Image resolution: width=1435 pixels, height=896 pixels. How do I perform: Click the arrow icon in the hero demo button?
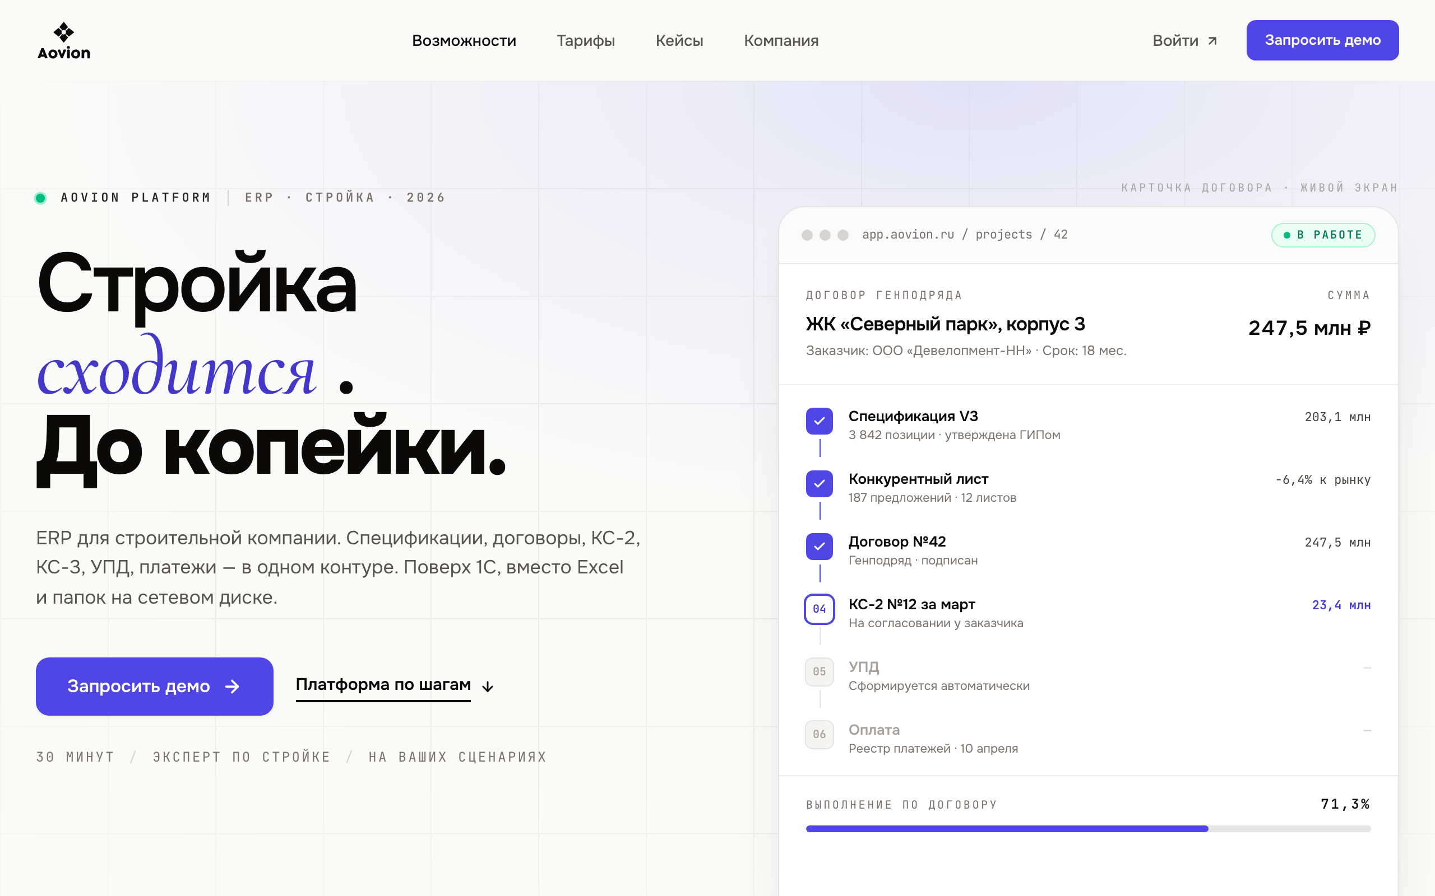[233, 686]
